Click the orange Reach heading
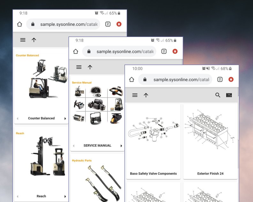Viewport: 253px width, 202px height. click(20, 133)
